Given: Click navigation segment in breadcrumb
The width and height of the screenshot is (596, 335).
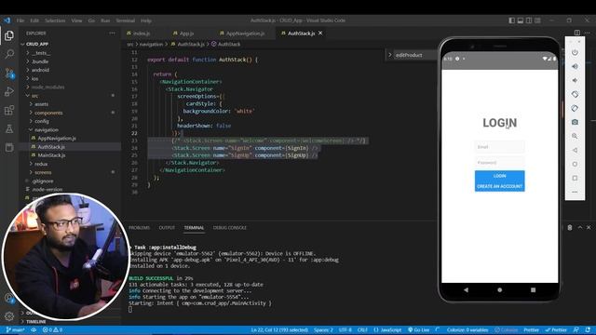Looking at the screenshot, I should (x=151, y=45).
